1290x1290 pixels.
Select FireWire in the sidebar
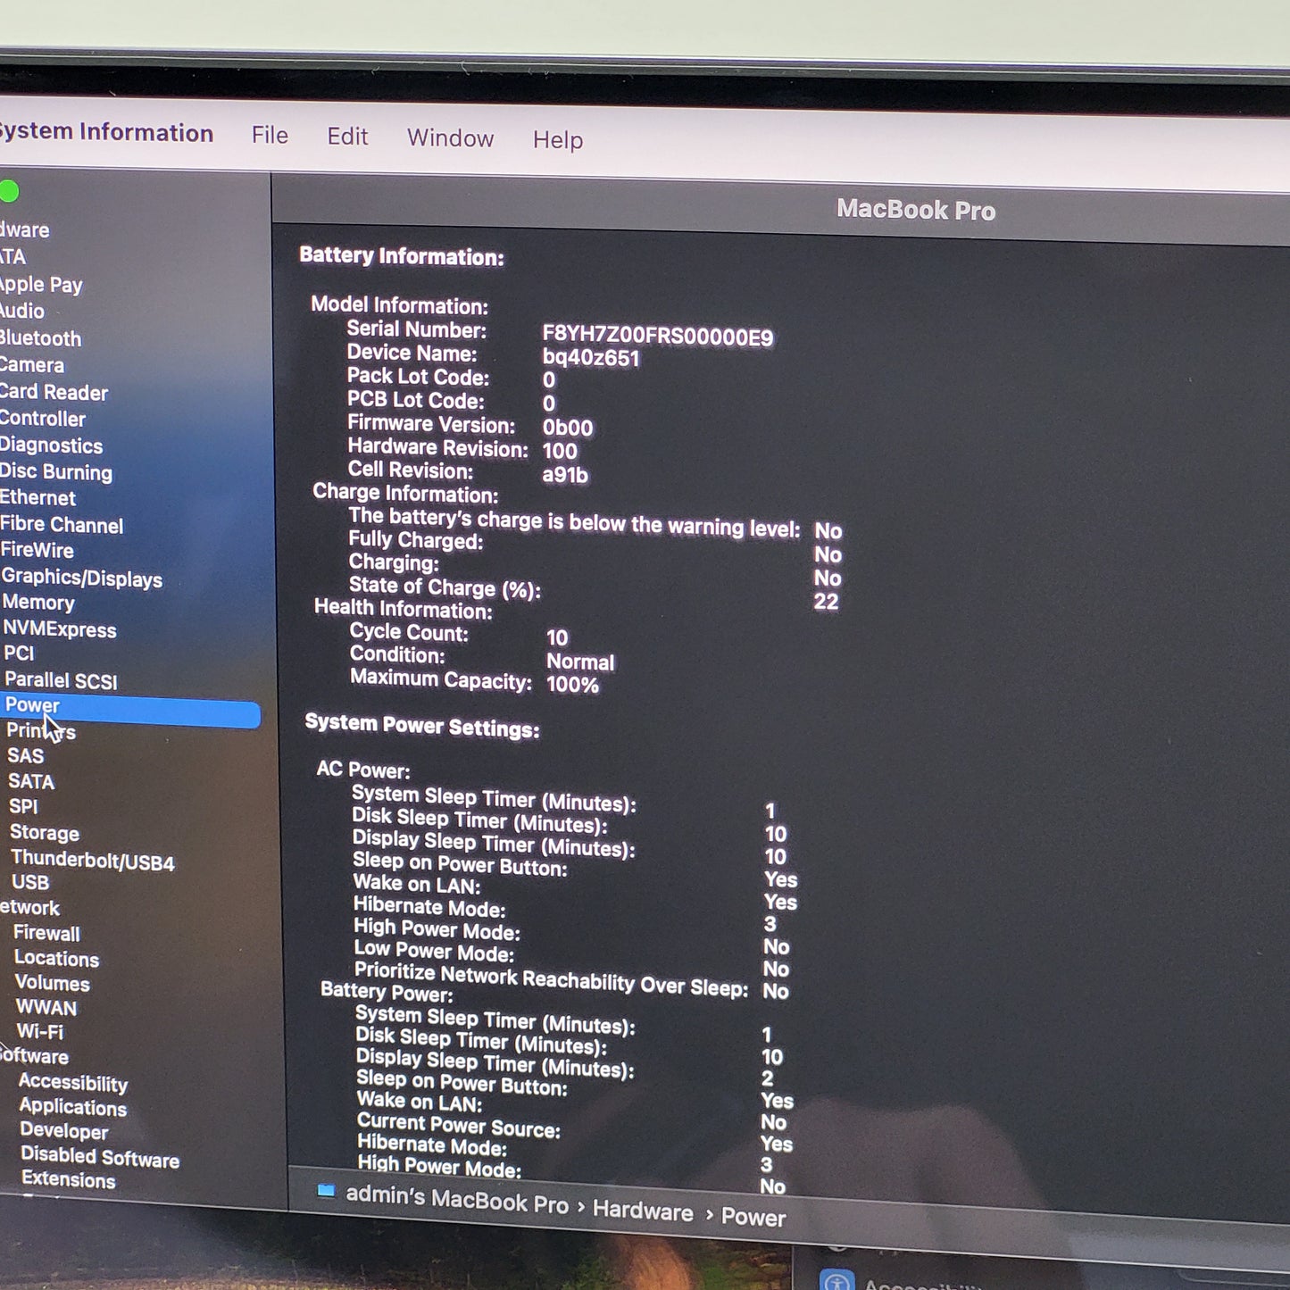coord(37,550)
